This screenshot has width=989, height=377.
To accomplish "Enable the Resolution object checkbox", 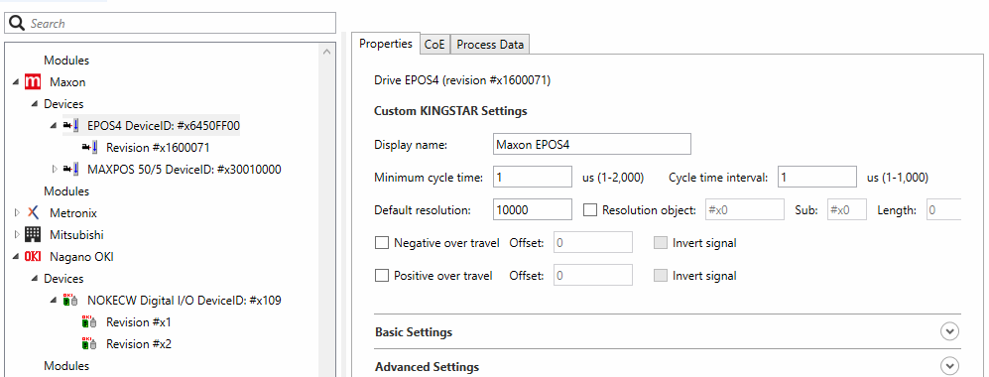I will click(x=590, y=210).
